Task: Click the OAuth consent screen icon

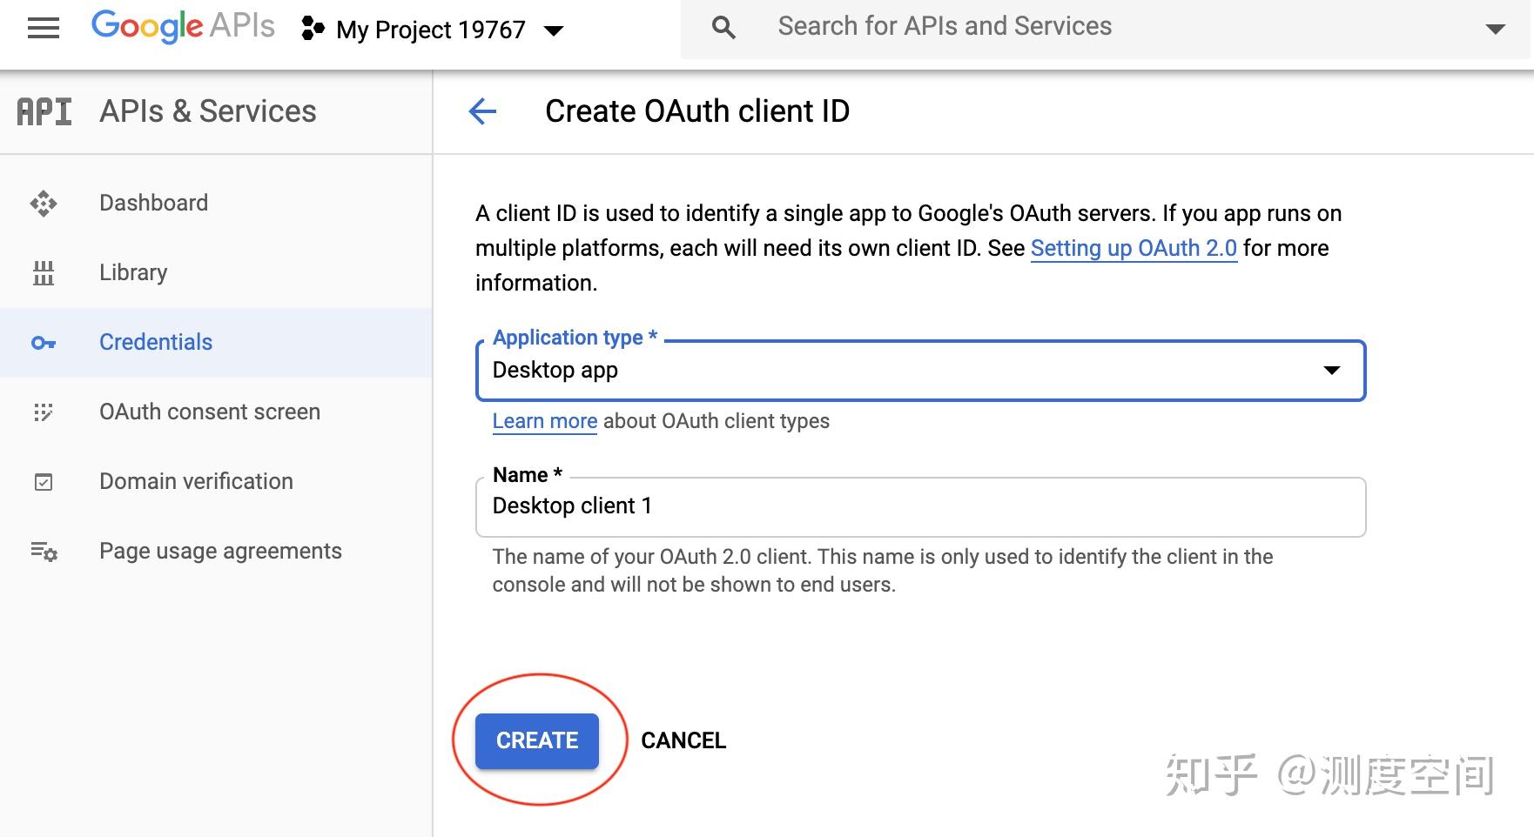Action: (x=44, y=412)
